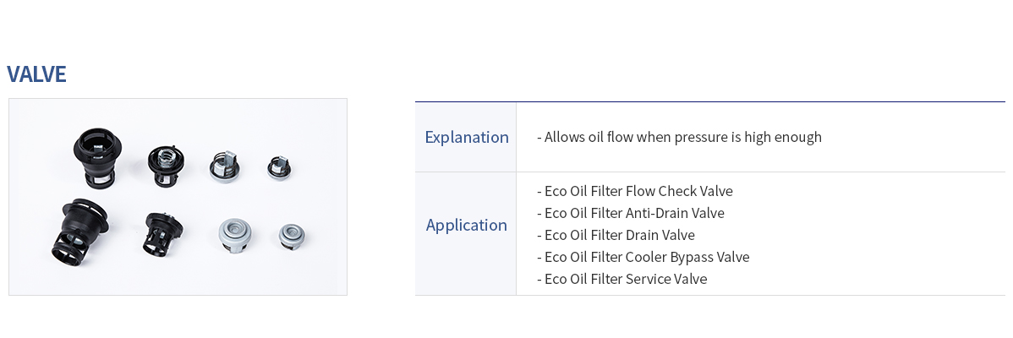Click the divider between Explanation and Application rows
Image resolution: width=1013 pixels, height=338 pixels.
710,172
